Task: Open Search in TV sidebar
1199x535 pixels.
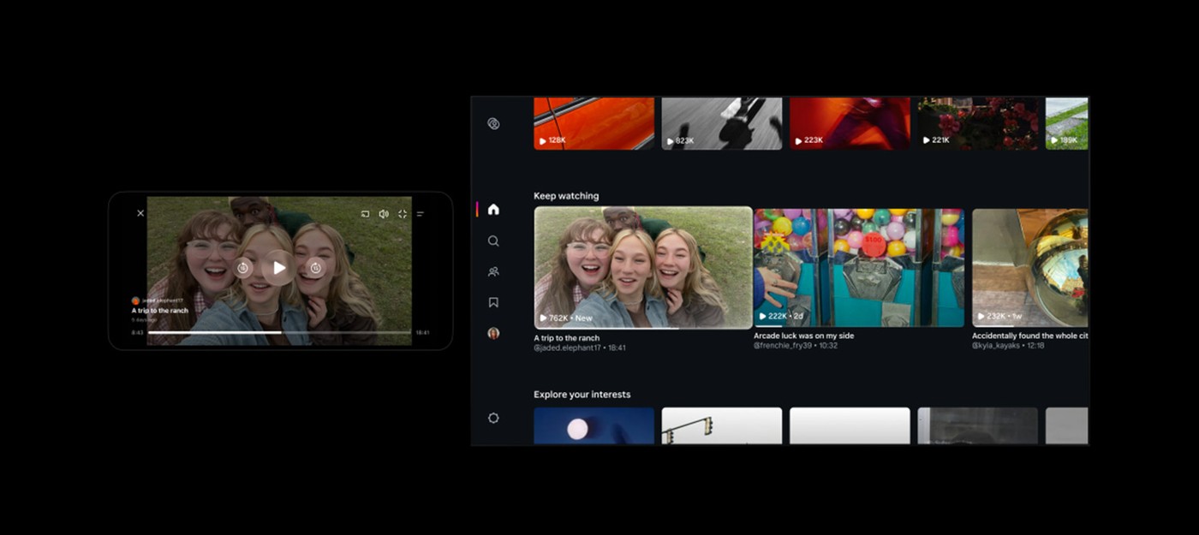Action: (x=493, y=241)
